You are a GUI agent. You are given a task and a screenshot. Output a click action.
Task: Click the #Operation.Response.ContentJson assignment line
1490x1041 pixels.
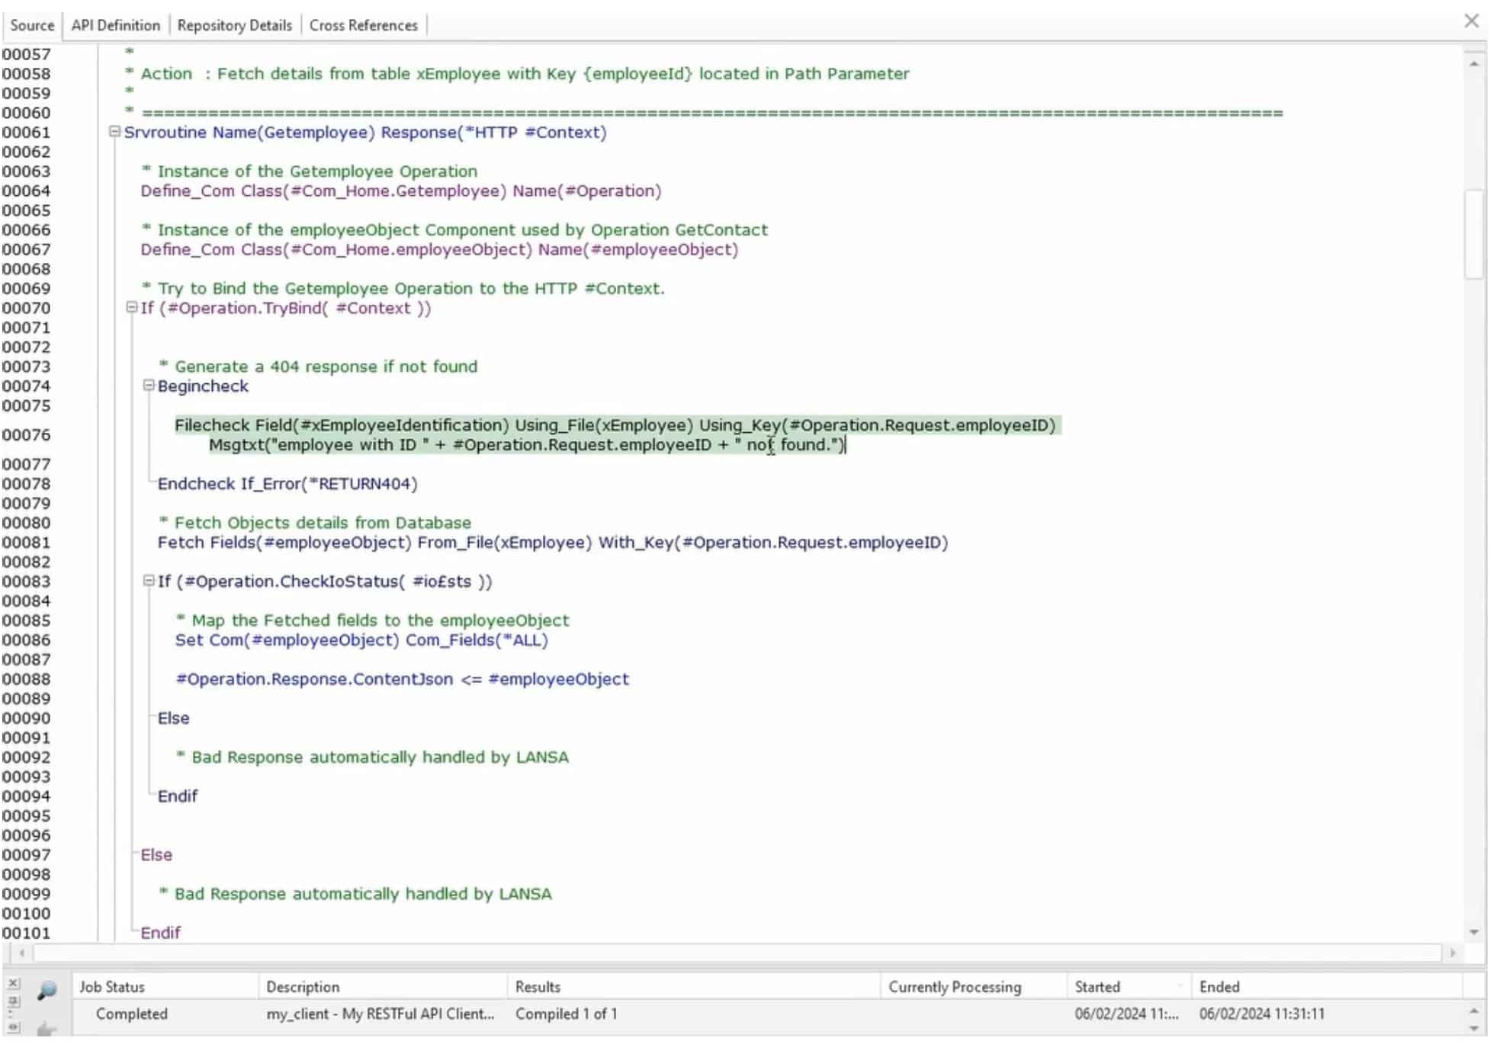[x=402, y=679]
